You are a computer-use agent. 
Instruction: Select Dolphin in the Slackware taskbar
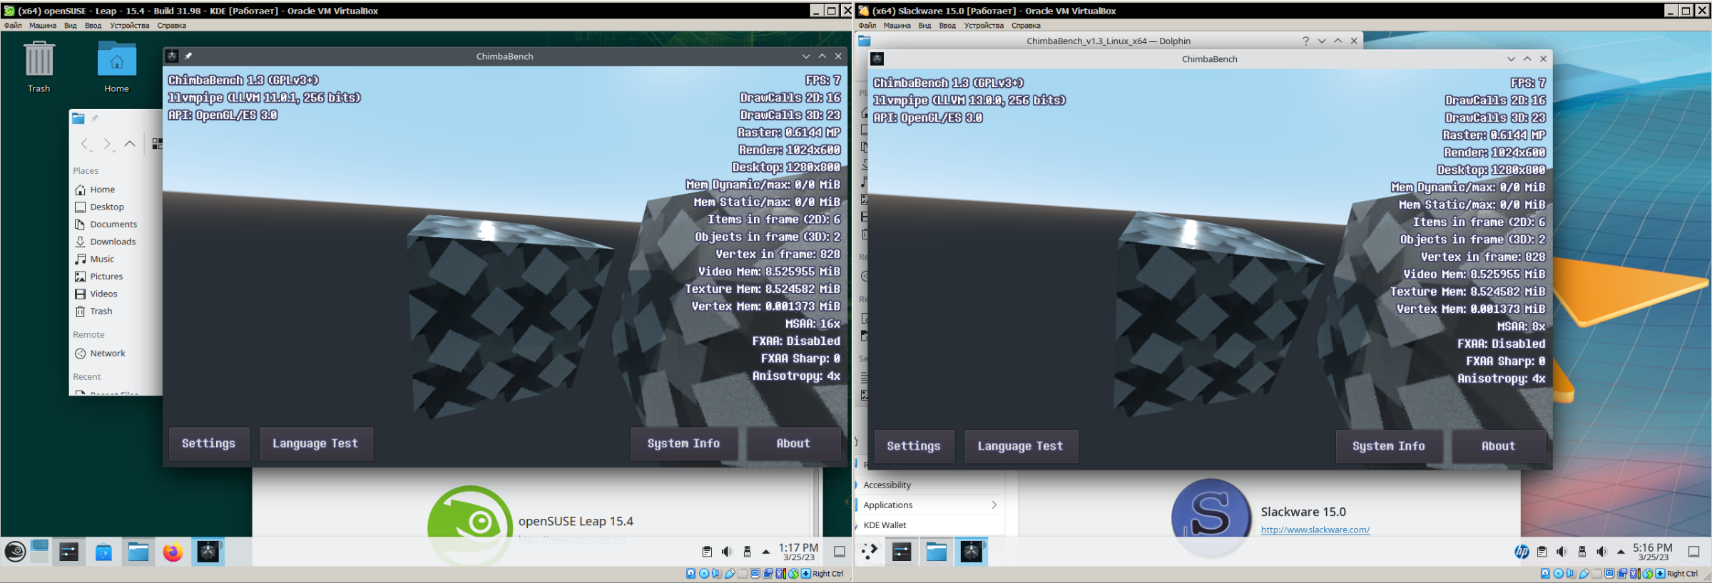click(x=937, y=552)
